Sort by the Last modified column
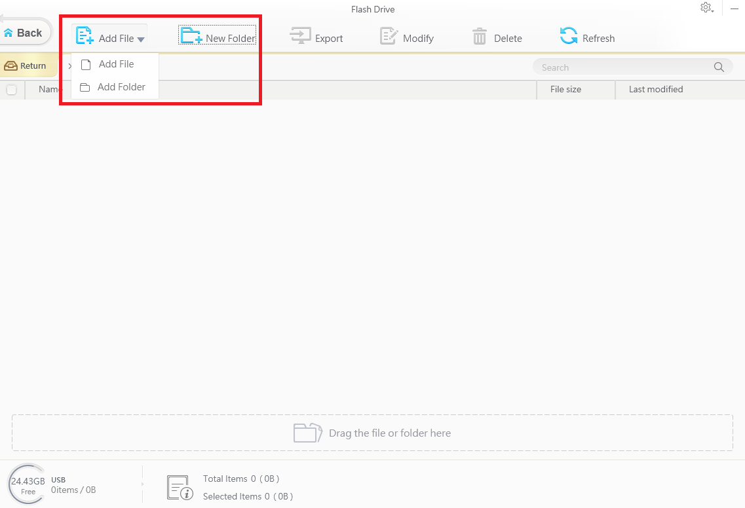 point(656,90)
